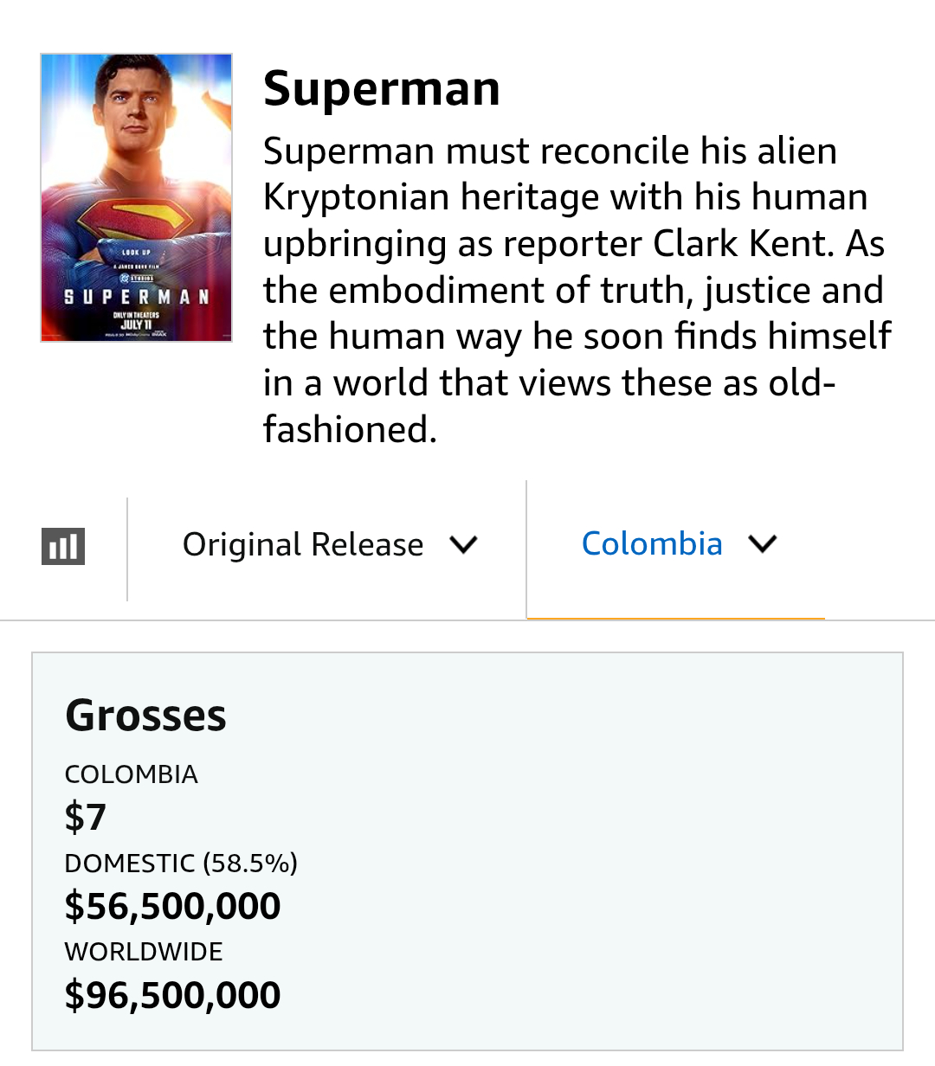The image size is (935, 1066).
Task: Click the $7 Colombia gross value
Action: (x=86, y=817)
